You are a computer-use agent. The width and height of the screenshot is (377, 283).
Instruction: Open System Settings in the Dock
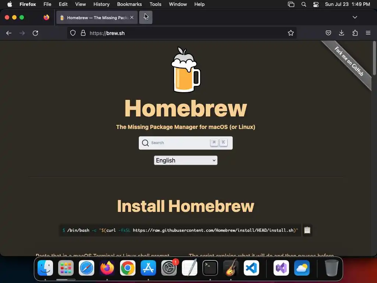click(169, 268)
